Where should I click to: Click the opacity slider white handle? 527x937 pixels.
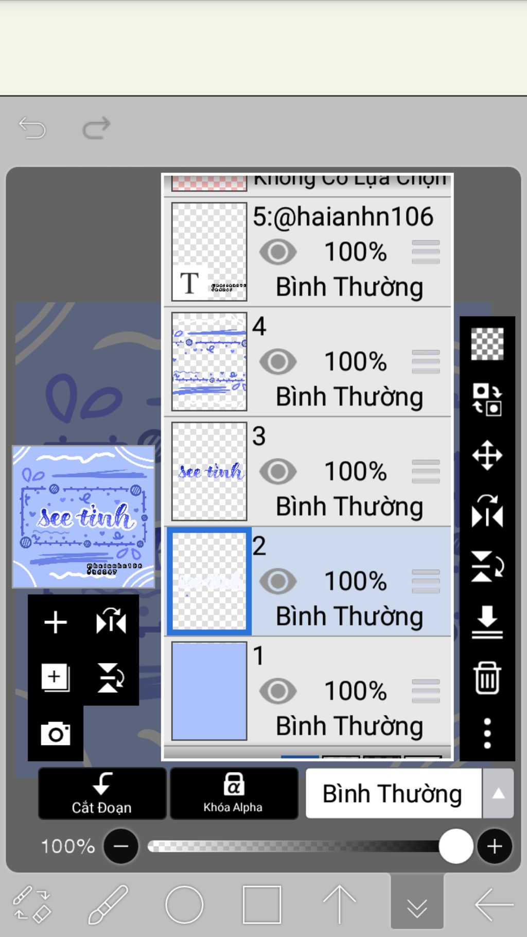(x=455, y=846)
